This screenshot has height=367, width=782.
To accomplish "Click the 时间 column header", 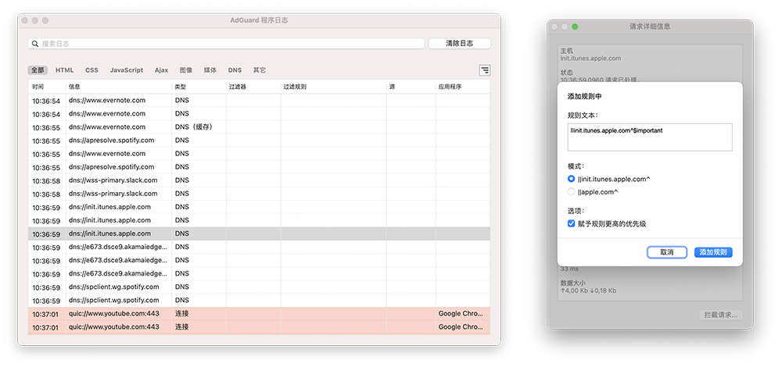I will tap(47, 87).
